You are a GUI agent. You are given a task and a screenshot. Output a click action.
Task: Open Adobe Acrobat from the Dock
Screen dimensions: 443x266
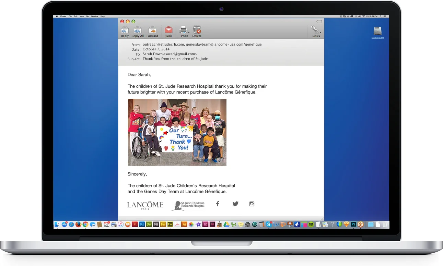click(177, 224)
